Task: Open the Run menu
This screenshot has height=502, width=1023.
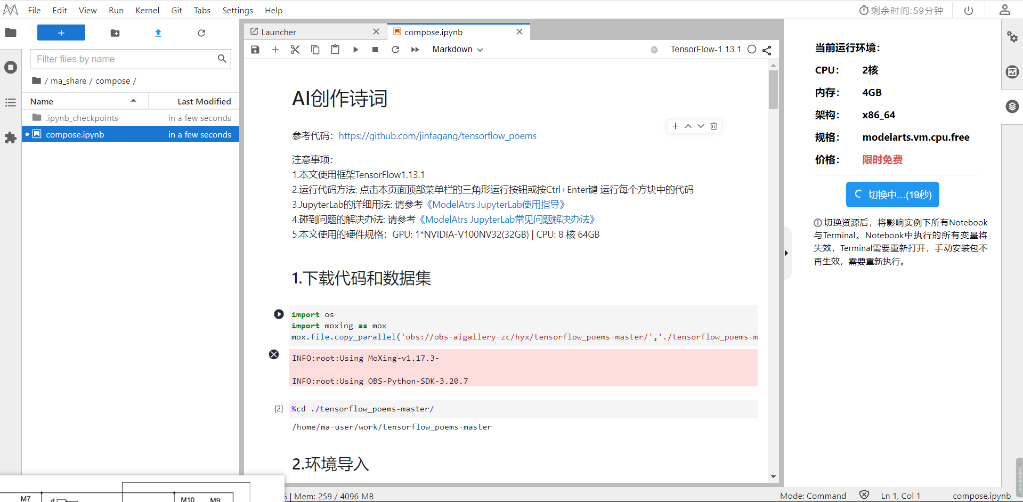Action: tap(116, 10)
